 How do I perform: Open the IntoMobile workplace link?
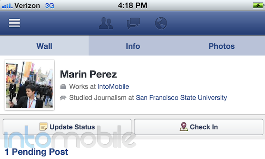(113, 86)
